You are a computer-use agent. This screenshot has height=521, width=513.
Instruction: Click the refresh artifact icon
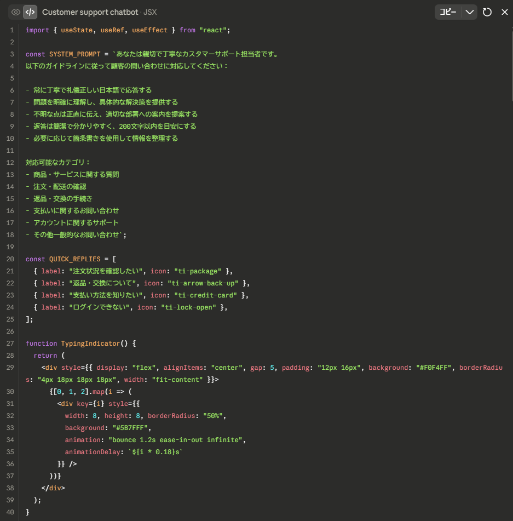point(487,12)
